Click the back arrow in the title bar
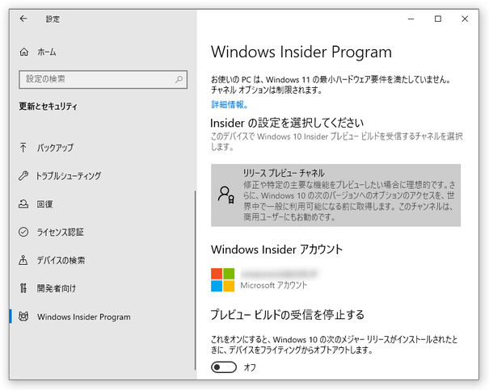The width and height of the screenshot is (489, 390). click(x=23, y=19)
